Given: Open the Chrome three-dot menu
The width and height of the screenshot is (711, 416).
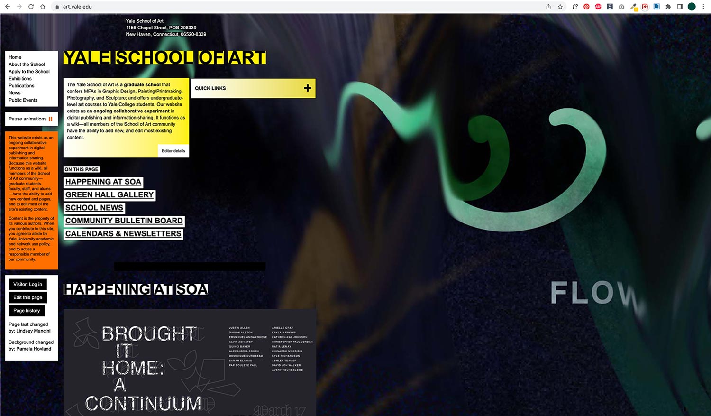Looking at the screenshot, I should pyautogui.click(x=703, y=7).
